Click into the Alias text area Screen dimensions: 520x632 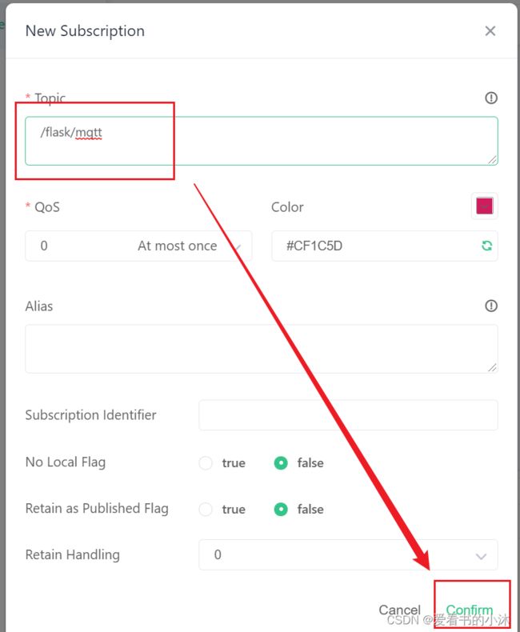pyautogui.click(x=262, y=349)
